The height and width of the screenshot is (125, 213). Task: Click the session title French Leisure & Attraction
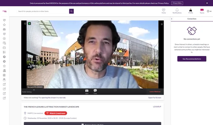click(51, 107)
